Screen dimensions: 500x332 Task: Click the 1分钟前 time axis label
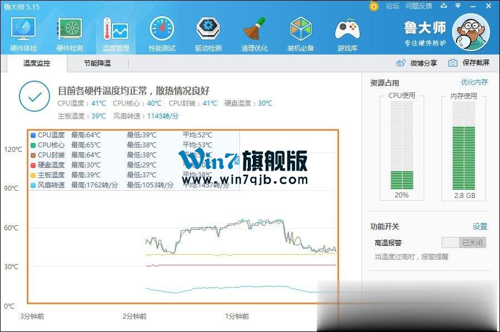[x=237, y=316]
